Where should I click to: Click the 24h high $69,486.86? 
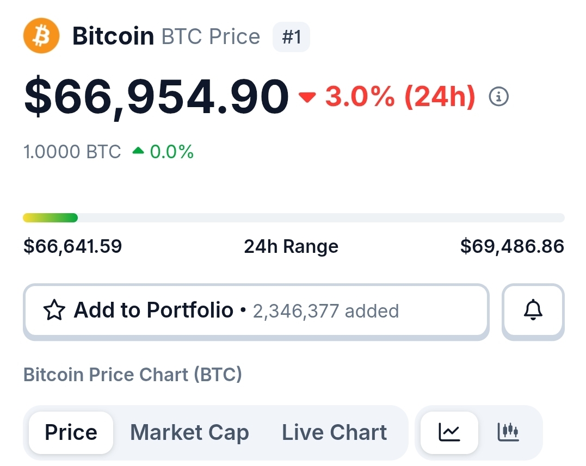click(512, 246)
